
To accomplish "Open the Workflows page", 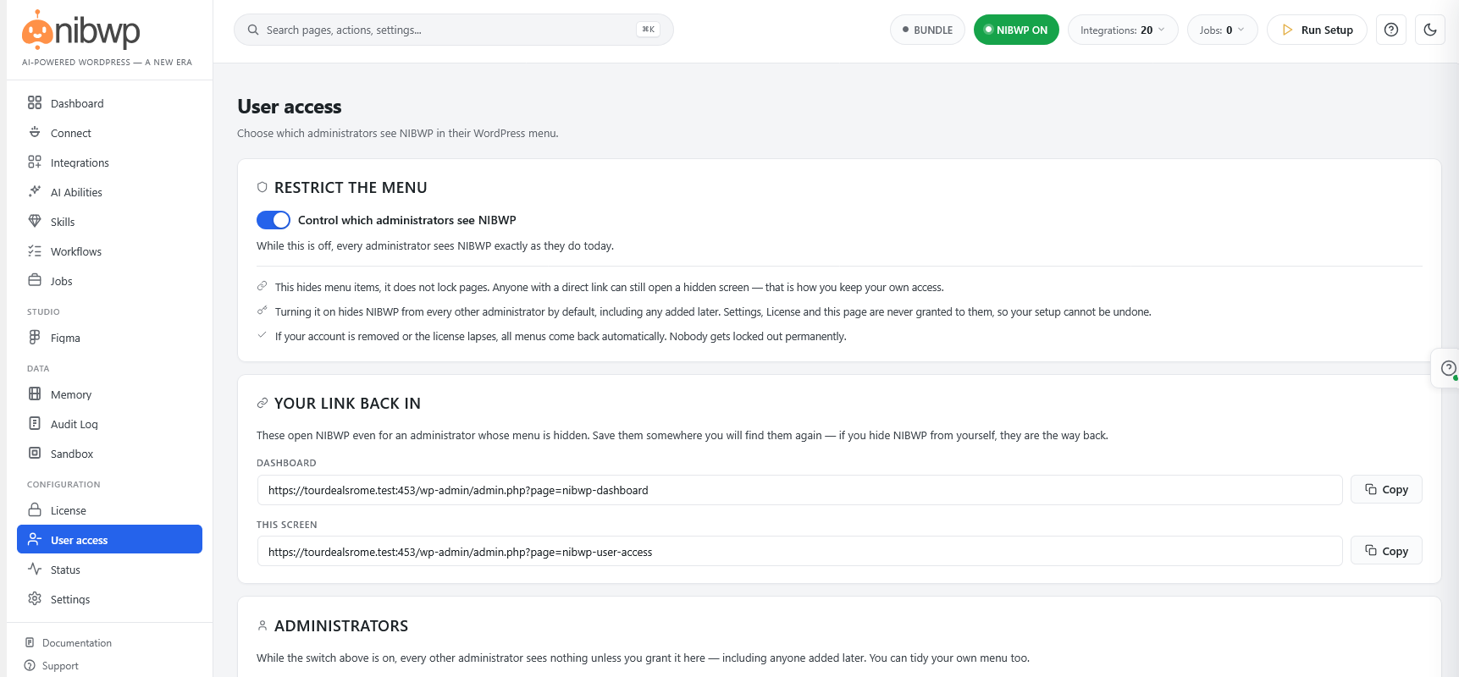I will pos(109,251).
